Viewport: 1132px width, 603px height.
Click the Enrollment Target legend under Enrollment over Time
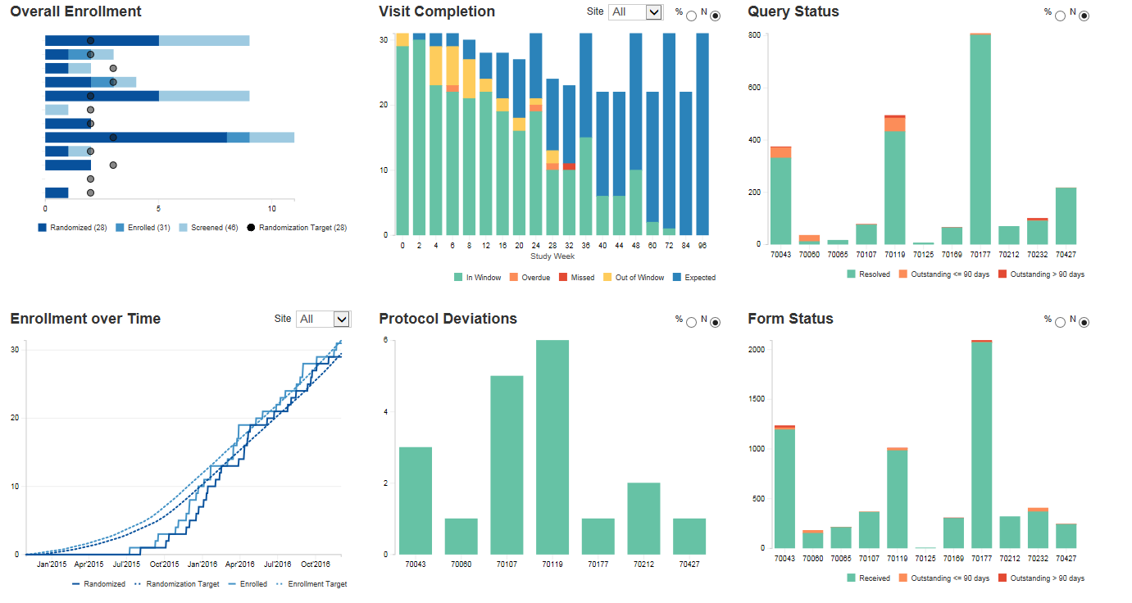pyautogui.click(x=316, y=583)
